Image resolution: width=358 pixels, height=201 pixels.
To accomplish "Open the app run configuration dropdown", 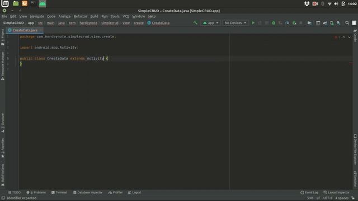I will pos(210,23).
